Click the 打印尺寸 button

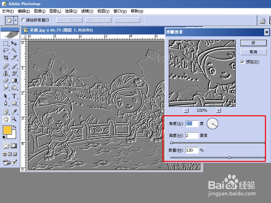pos(127,20)
